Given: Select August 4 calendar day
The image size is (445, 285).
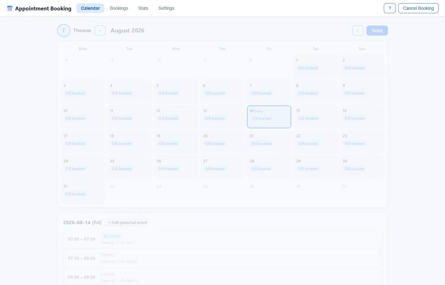Looking at the screenshot, I should tap(129, 92).
